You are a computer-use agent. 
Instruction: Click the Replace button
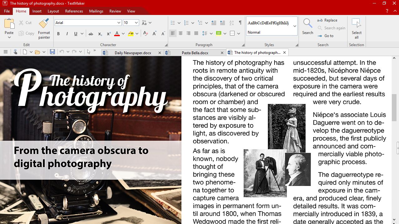[x=327, y=20]
